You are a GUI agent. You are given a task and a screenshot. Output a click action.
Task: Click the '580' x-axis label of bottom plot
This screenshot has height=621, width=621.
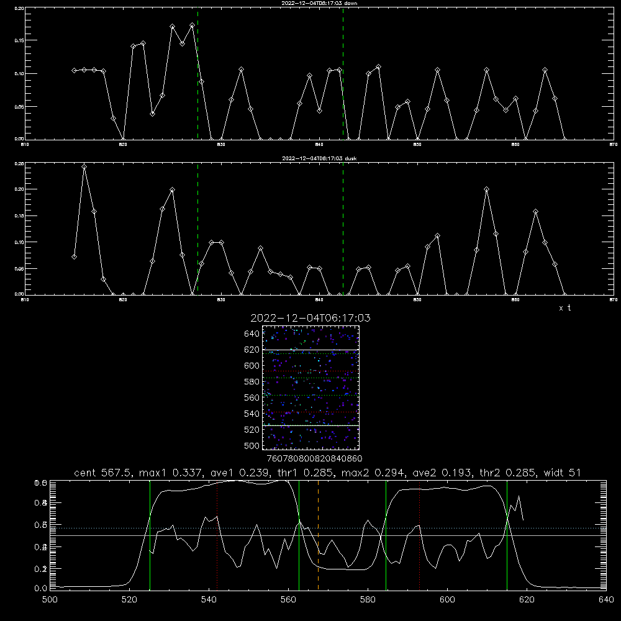pos(368,600)
